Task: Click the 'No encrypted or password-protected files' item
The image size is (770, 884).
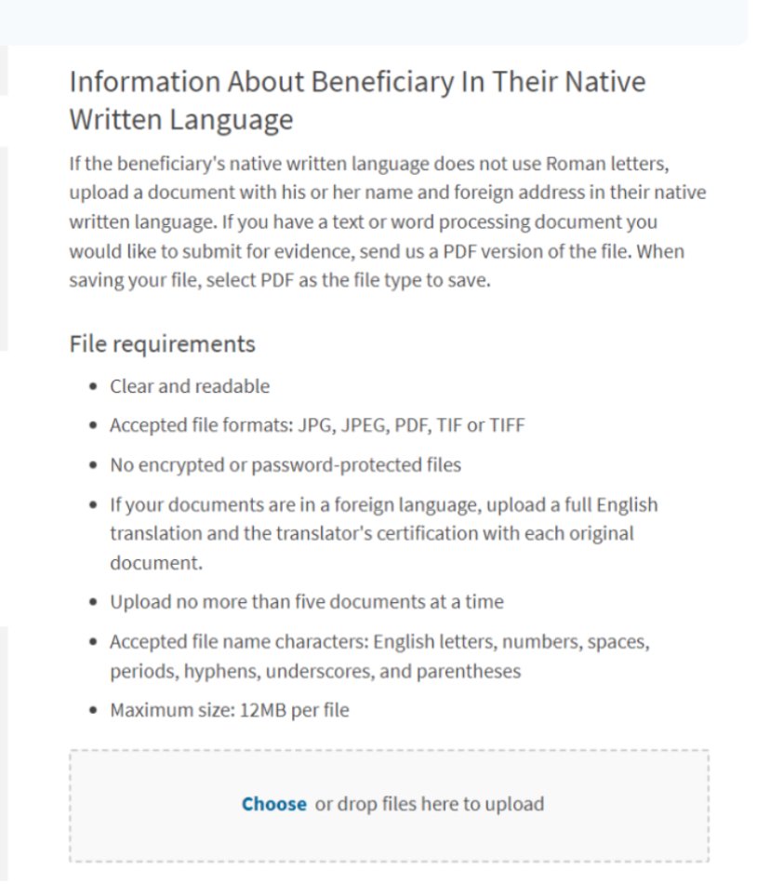Action: [x=285, y=464]
